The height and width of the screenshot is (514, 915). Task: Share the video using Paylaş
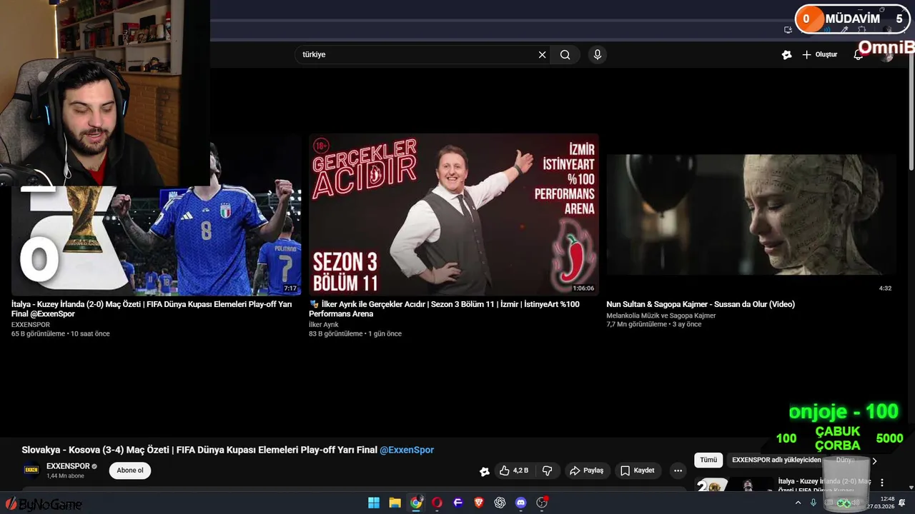pyautogui.click(x=586, y=470)
